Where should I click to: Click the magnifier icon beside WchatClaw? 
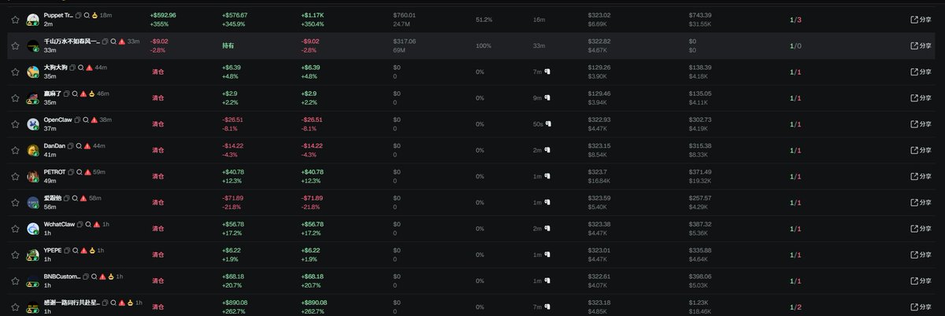click(88, 224)
